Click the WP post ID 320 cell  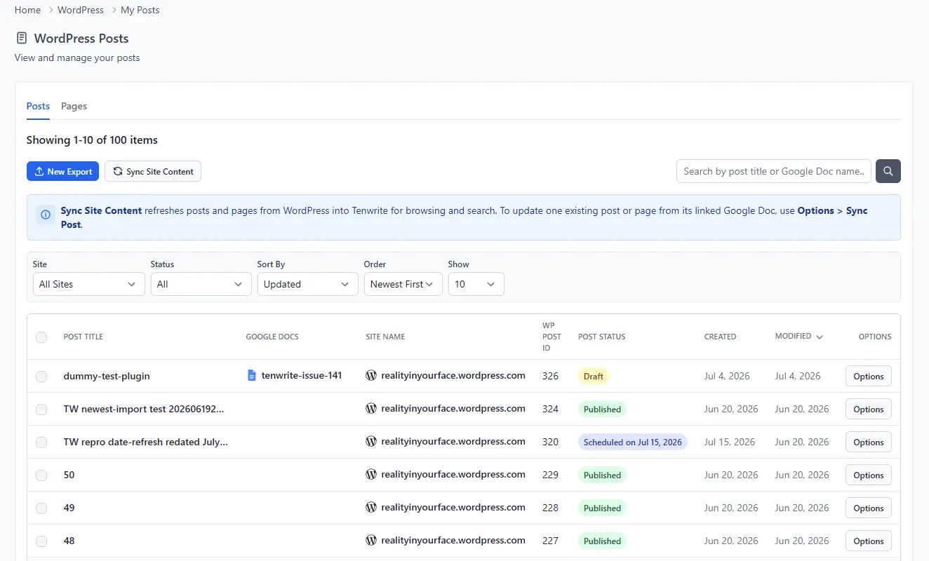551,442
